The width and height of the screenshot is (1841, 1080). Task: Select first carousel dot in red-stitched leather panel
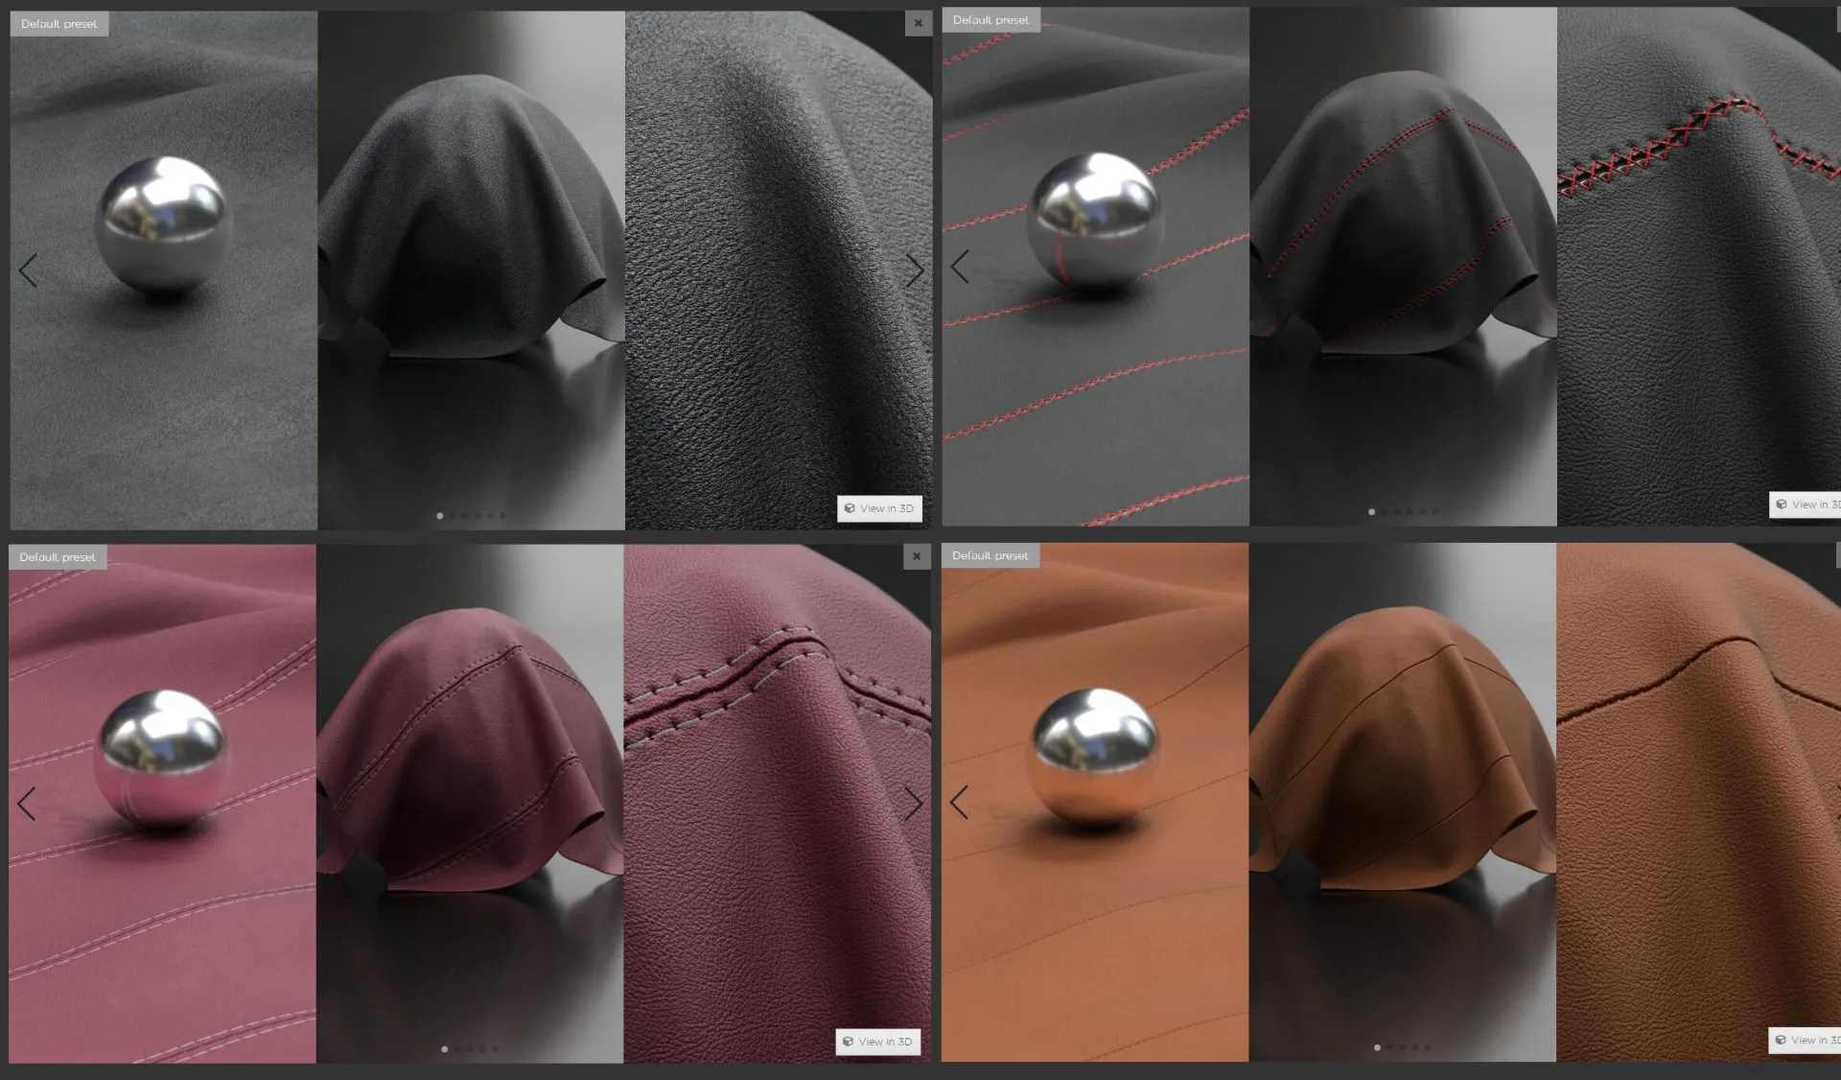click(x=1372, y=512)
